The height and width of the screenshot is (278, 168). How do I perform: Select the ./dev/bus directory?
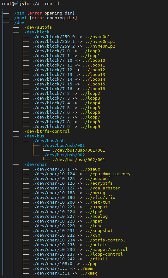[33, 136]
